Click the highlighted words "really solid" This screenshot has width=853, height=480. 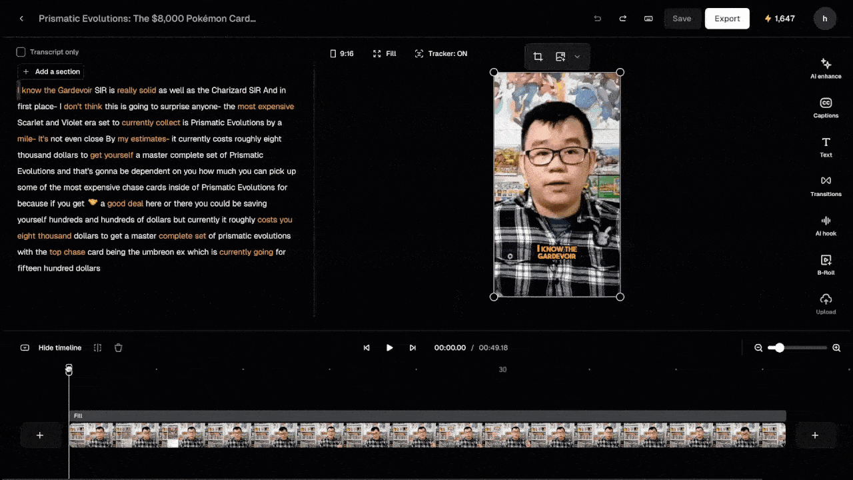tap(137, 90)
